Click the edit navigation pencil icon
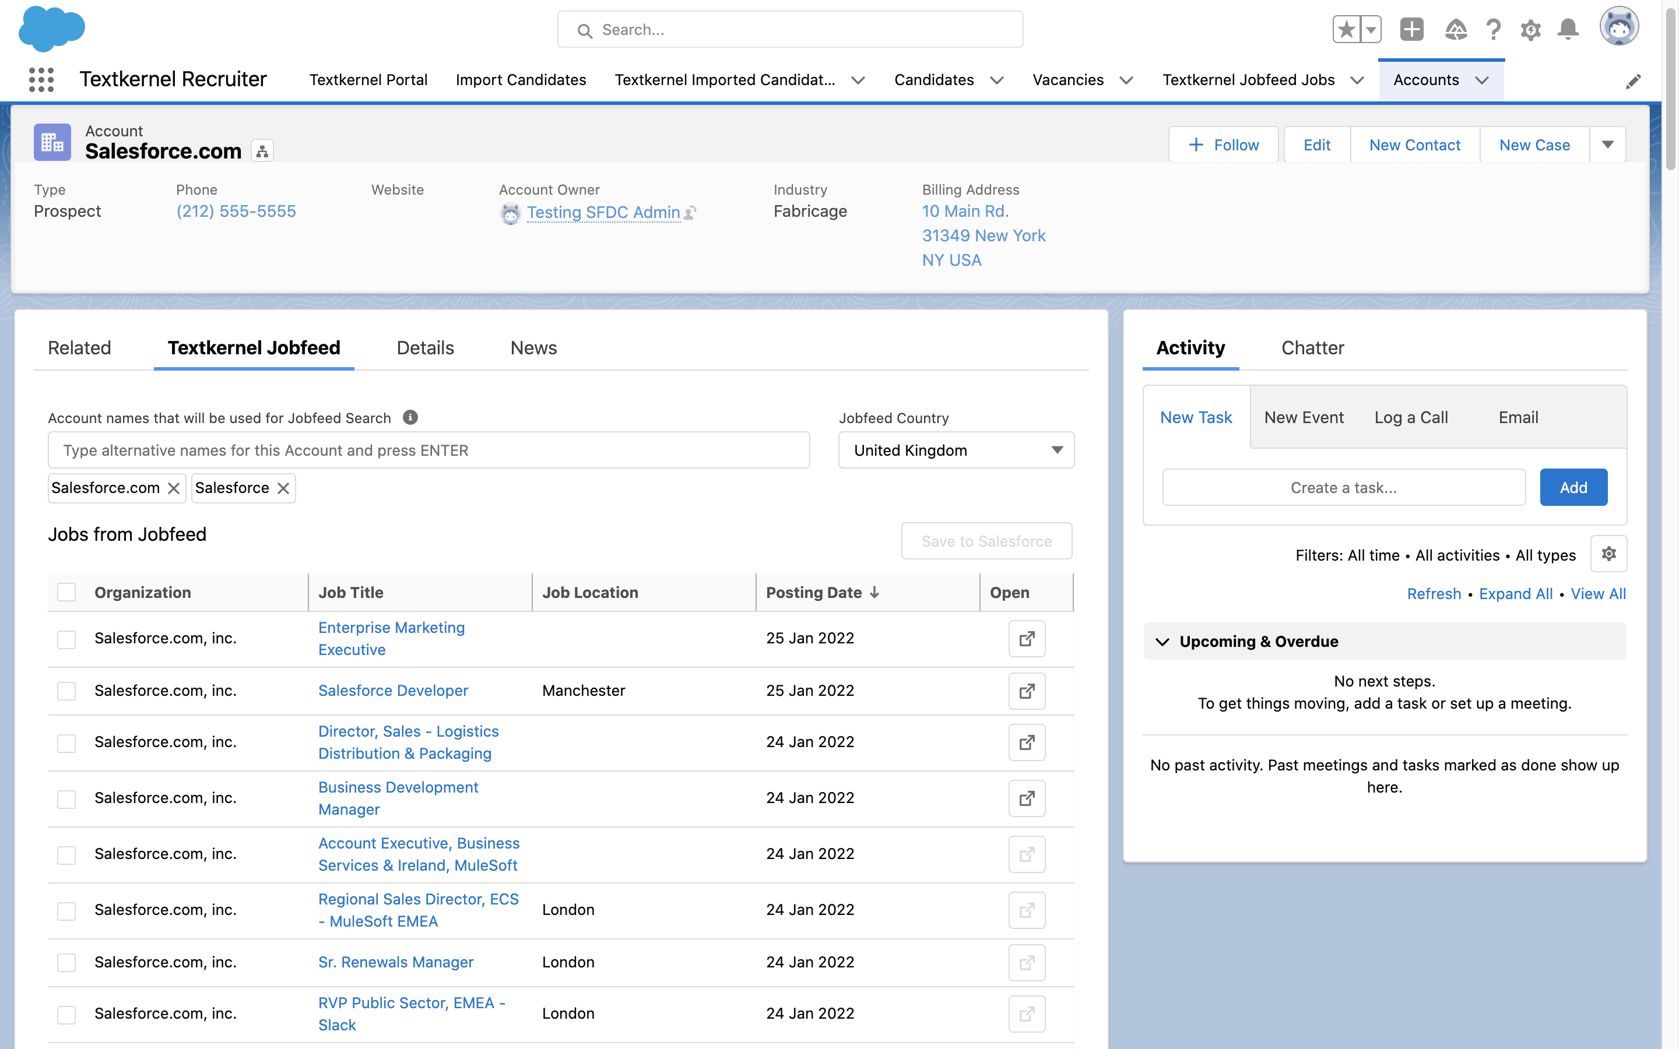 click(x=1633, y=81)
